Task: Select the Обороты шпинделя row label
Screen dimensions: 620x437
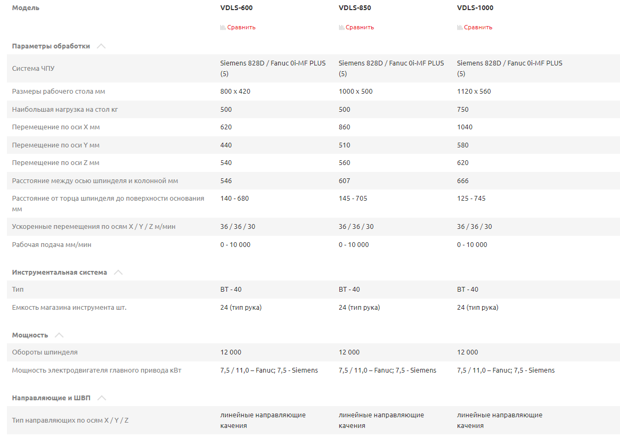Action: (45, 352)
